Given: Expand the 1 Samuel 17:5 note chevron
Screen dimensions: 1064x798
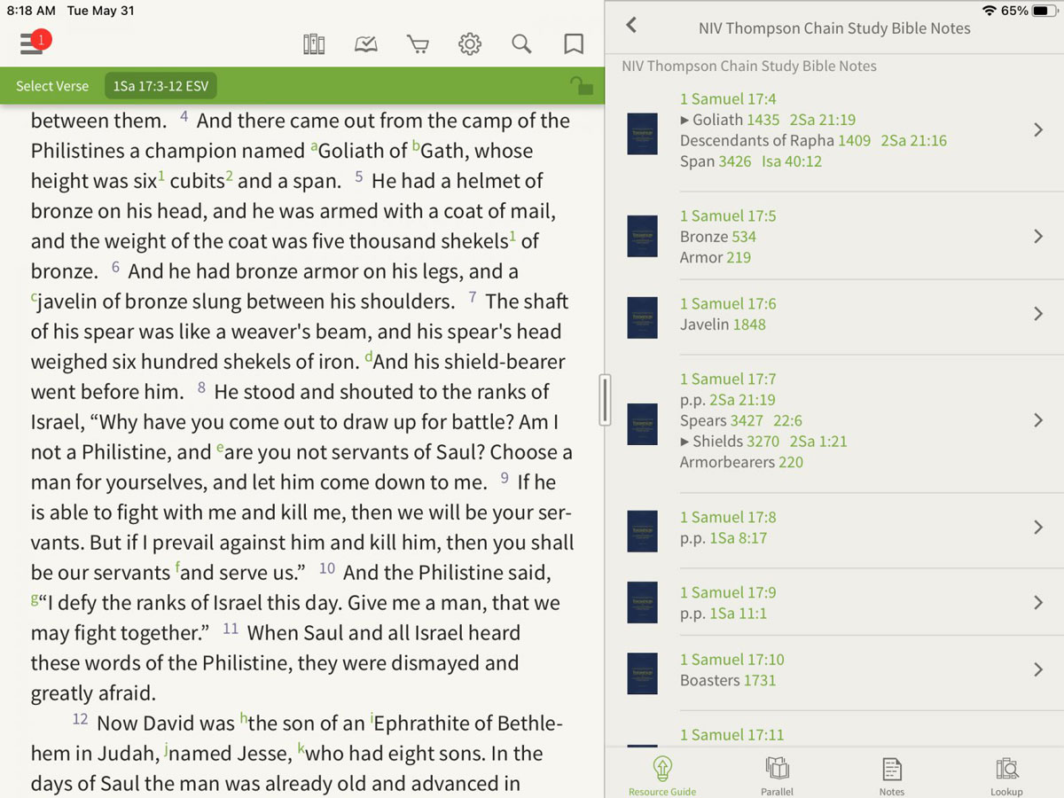Looking at the screenshot, I should pyautogui.click(x=1038, y=237).
